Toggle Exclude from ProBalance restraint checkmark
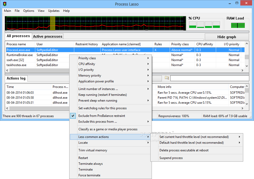This screenshot has height=179, width=254. tap(73, 116)
